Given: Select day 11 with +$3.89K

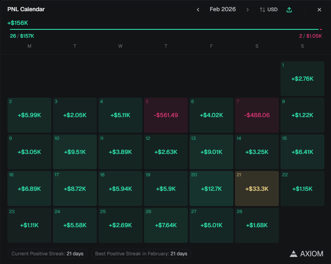Looking at the screenshot, I should tap(120, 152).
